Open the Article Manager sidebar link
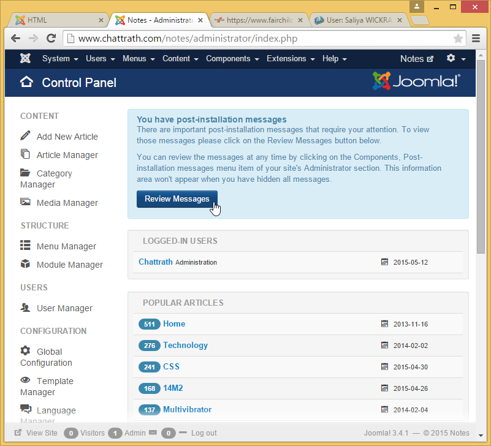Image resolution: width=491 pixels, height=446 pixels. [67, 155]
